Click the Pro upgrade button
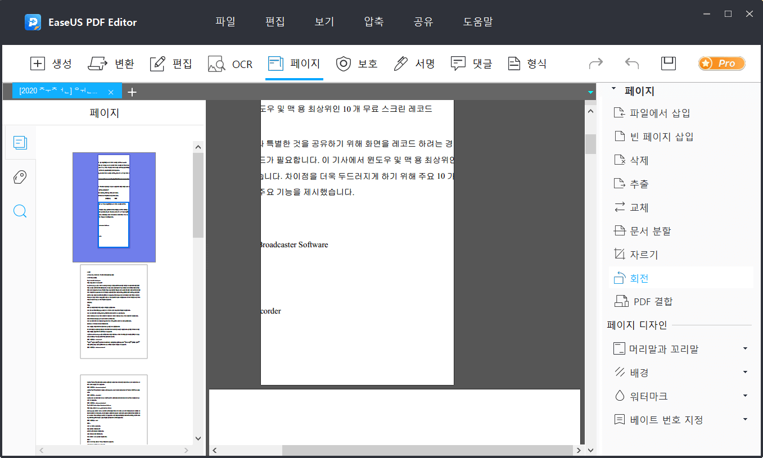Image resolution: width=763 pixels, height=458 pixels. (721, 63)
